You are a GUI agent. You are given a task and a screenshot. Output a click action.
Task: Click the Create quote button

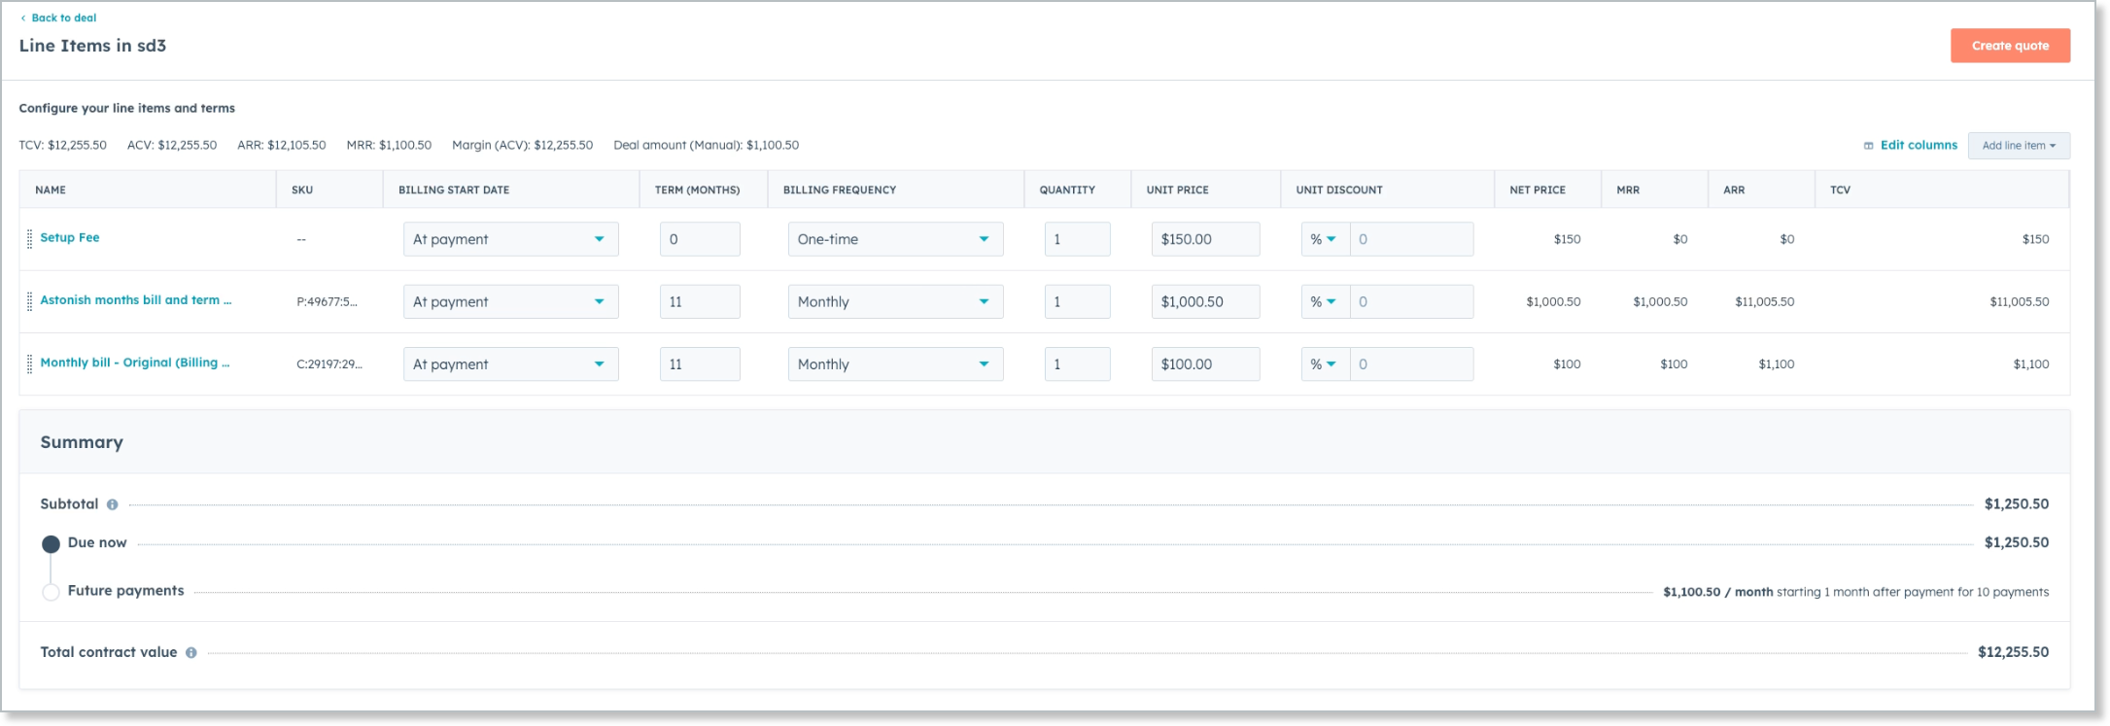click(x=2009, y=46)
